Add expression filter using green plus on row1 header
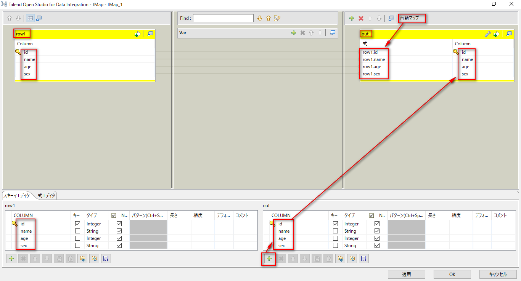 (x=137, y=34)
